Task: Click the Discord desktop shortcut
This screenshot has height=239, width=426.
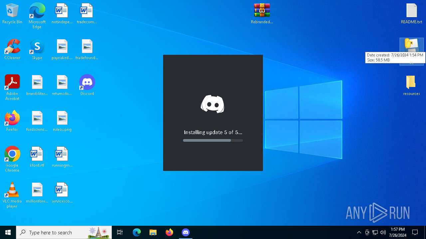Action: [87, 86]
